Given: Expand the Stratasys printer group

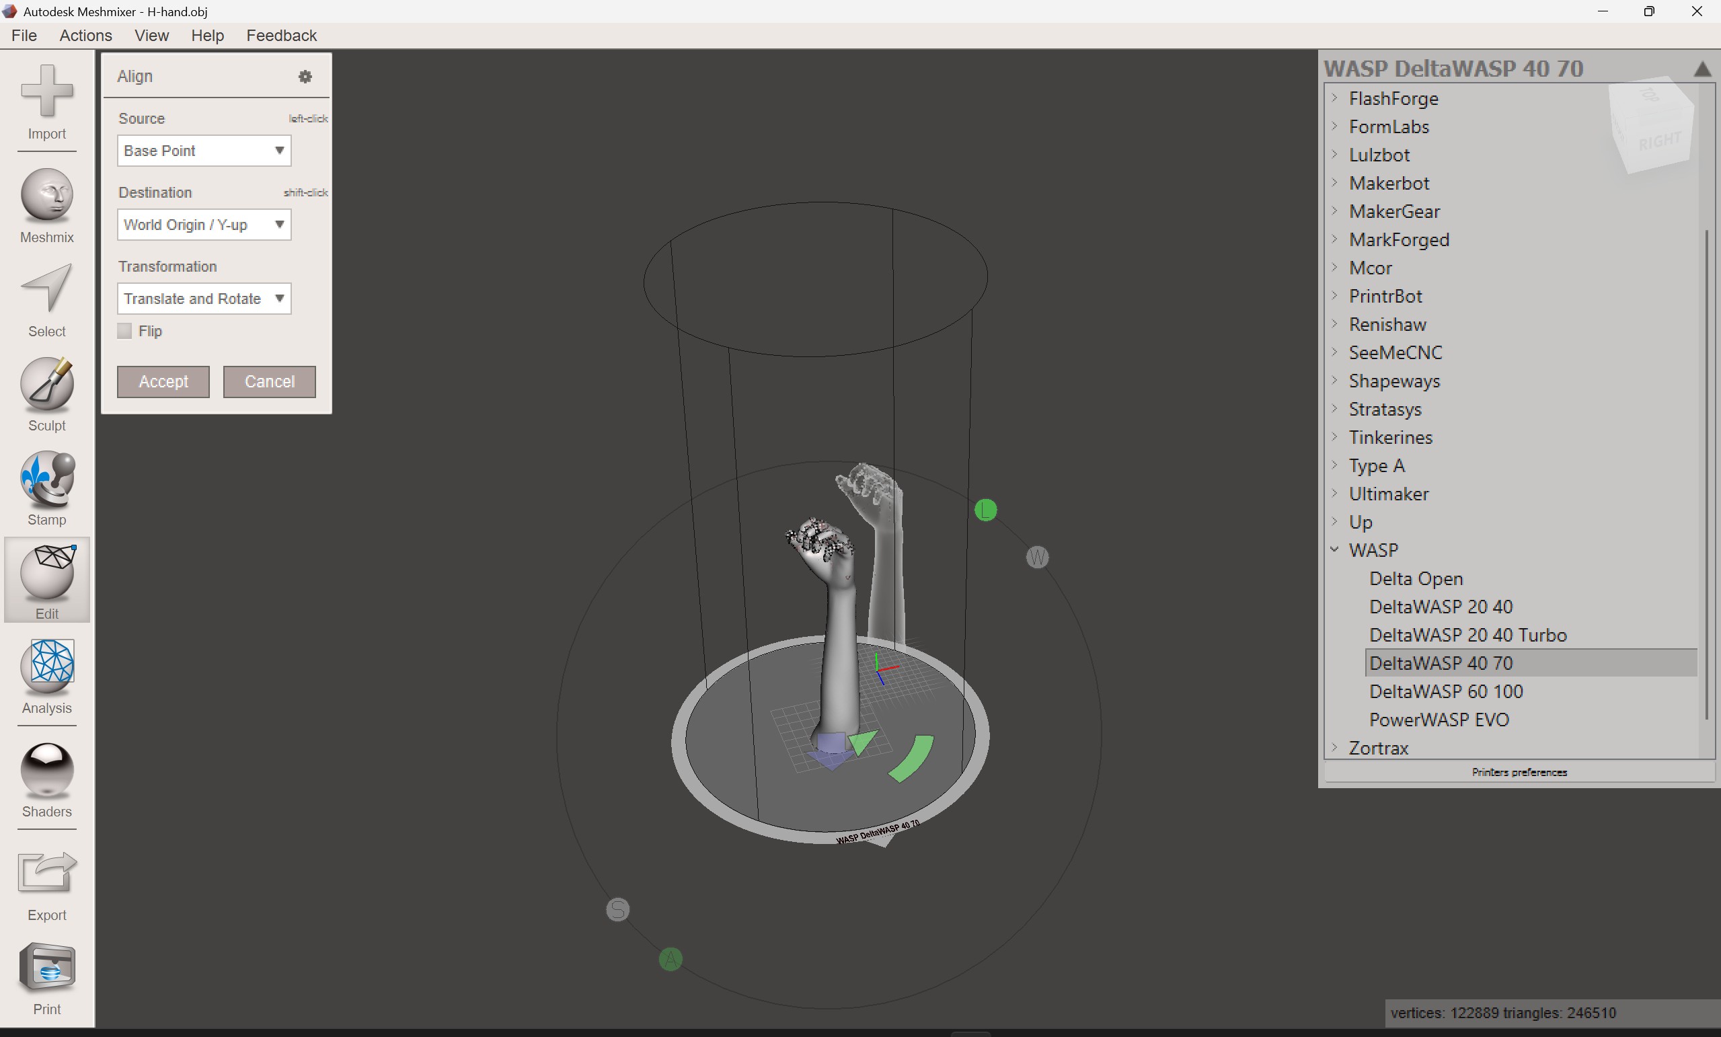Looking at the screenshot, I should [1335, 408].
